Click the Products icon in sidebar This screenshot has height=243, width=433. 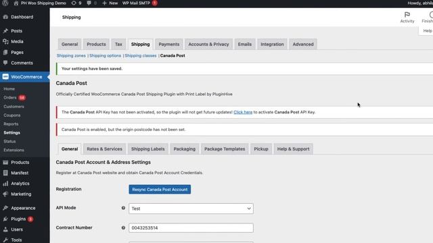click(x=5, y=162)
